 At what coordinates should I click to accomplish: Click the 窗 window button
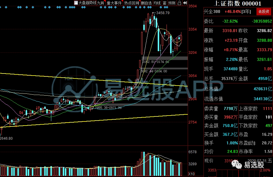point(165,3)
